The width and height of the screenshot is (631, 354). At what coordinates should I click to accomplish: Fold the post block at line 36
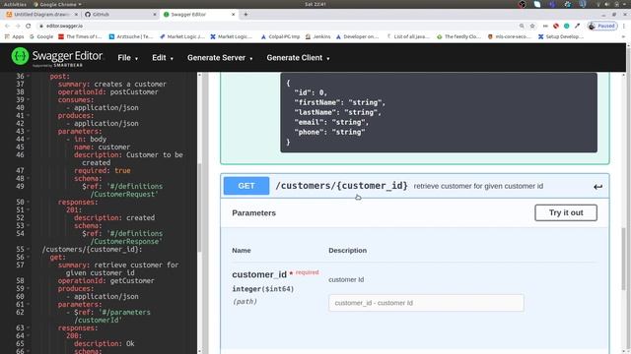pyautogui.click(x=29, y=77)
